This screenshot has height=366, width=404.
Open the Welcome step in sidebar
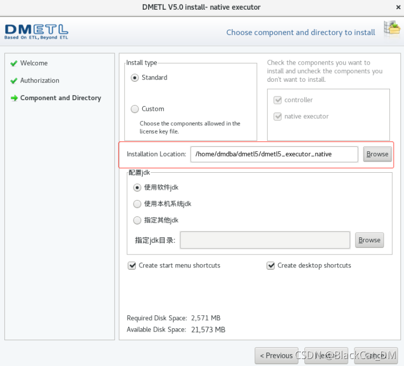[34, 64]
